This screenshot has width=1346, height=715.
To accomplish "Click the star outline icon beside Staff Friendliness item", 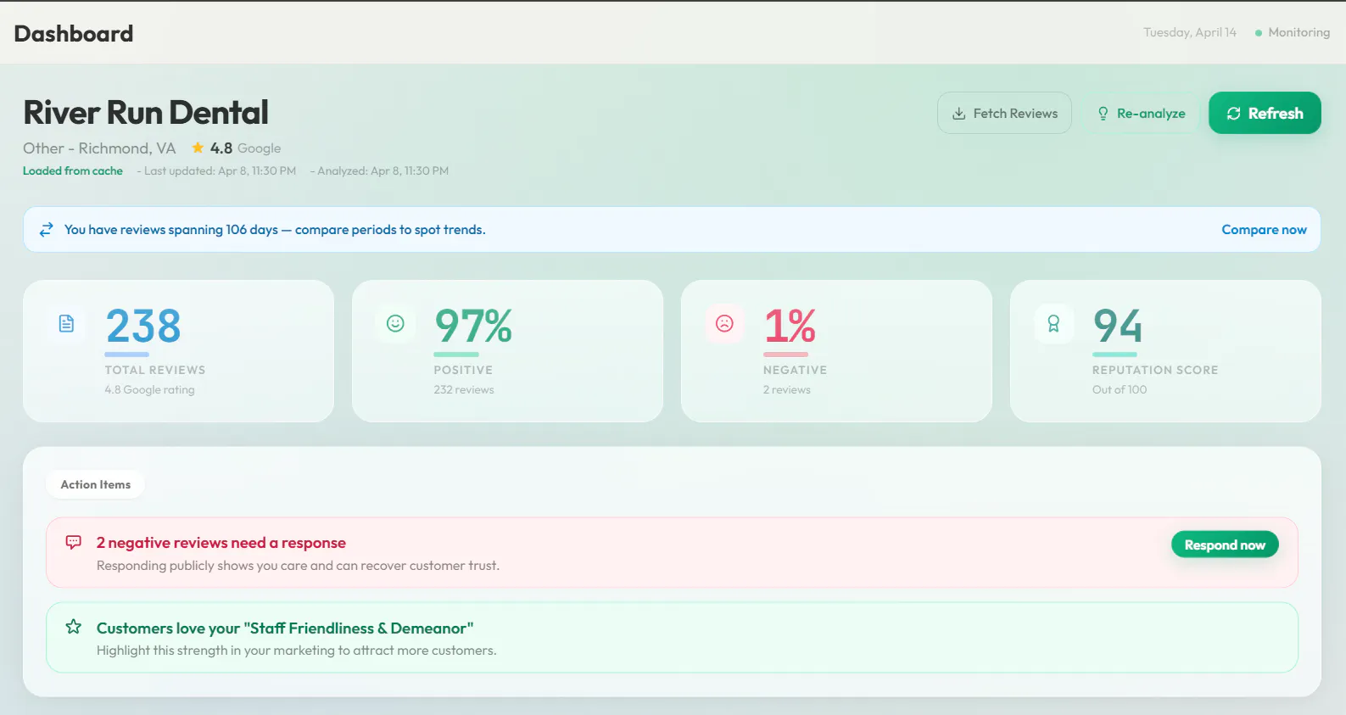I will click(x=74, y=627).
